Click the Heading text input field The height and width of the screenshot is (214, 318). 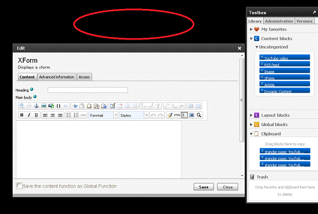tap(87, 90)
